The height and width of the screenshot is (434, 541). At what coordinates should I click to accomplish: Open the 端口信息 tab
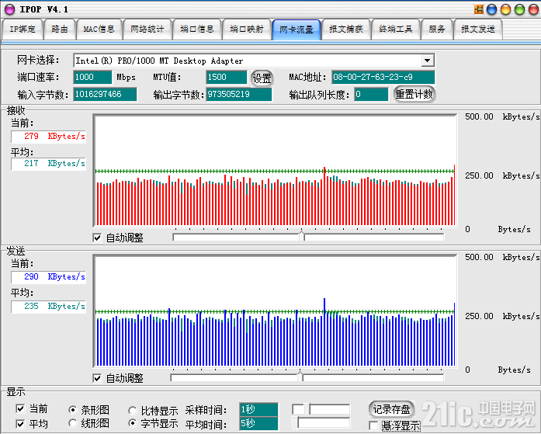197,30
